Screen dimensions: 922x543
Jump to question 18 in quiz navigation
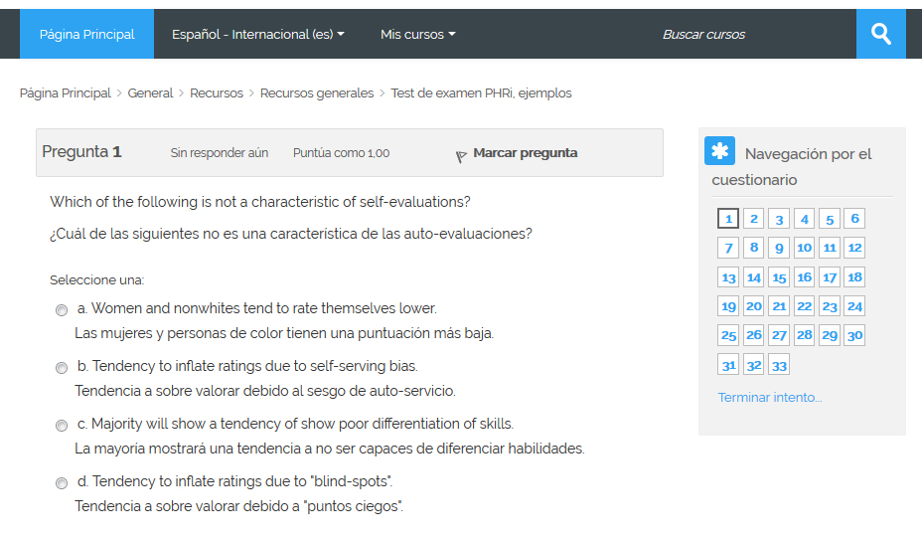click(x=855, y=277)
